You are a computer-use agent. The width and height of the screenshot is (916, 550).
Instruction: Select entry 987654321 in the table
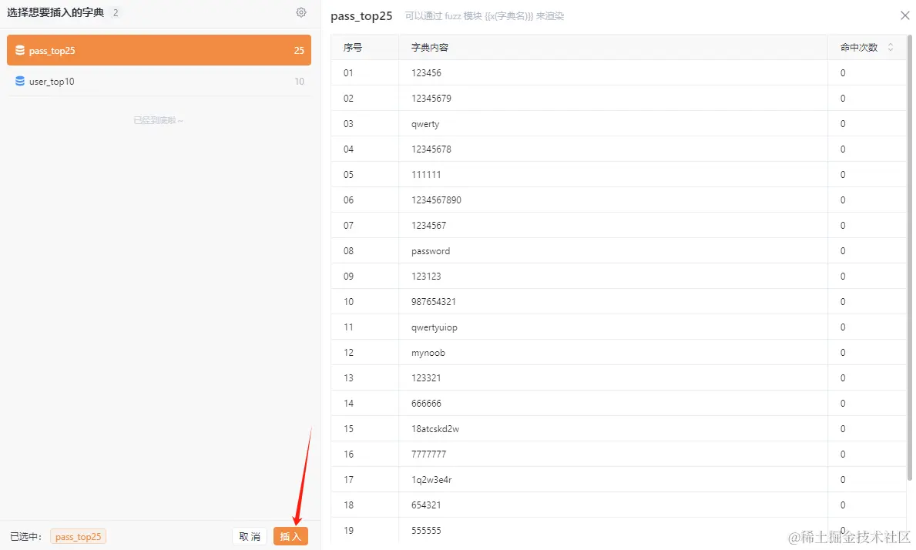[x=434, y=302]
